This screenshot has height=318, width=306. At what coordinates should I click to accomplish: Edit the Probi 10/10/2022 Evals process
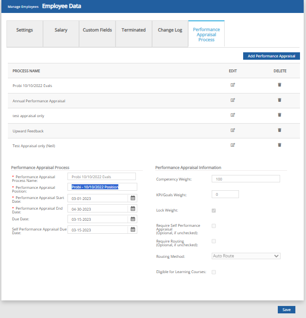point(233,85)
